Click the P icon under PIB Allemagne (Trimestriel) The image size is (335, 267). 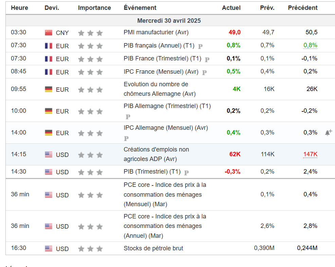pyautogui.click(x=128, y=117)
